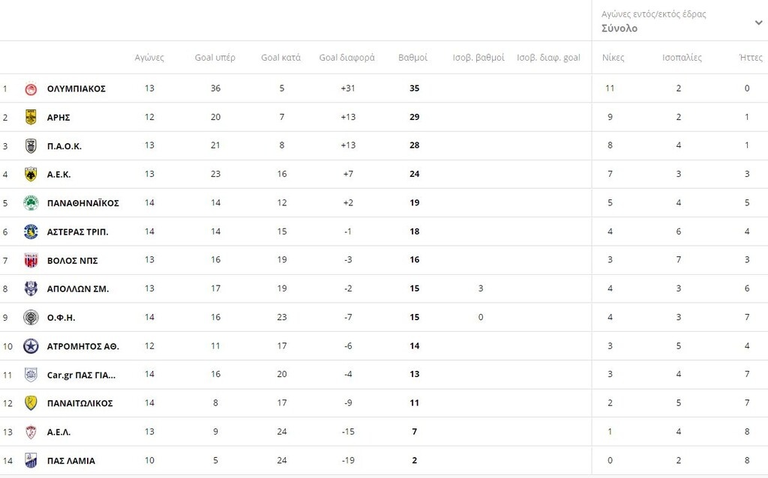
Task: Click the Νίκες column header
Action: [x=613, y=58]
